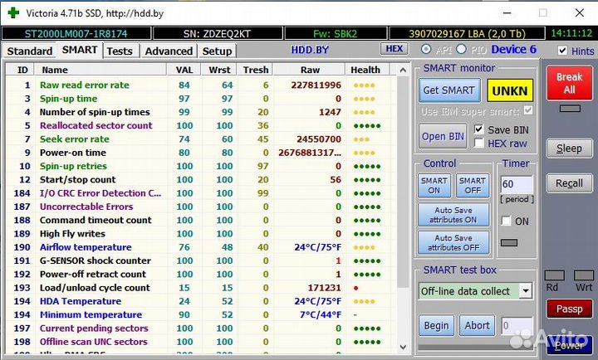Click the Passp button

[569, 309]
